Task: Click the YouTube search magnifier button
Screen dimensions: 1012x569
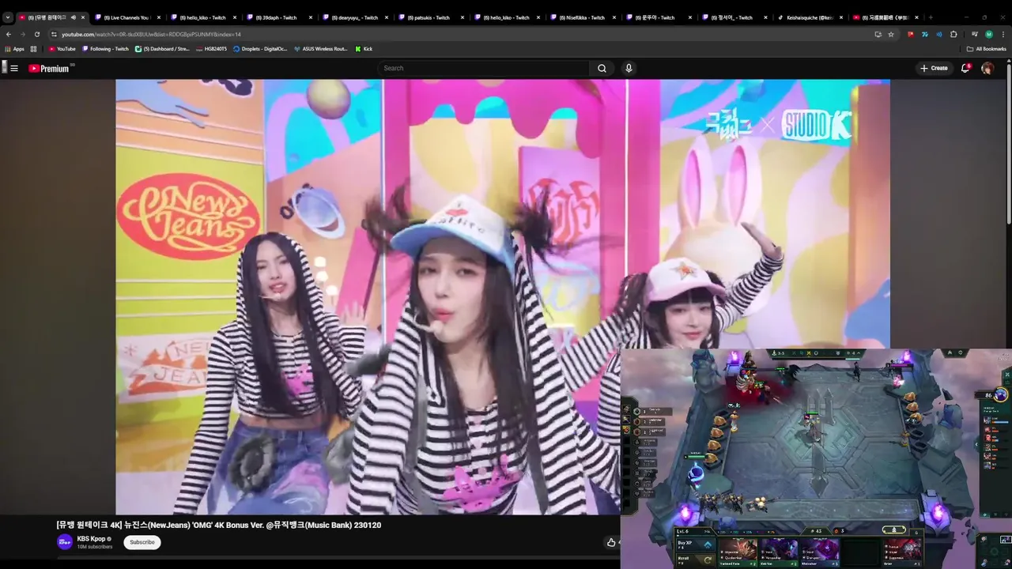Action: pos(602,68)
